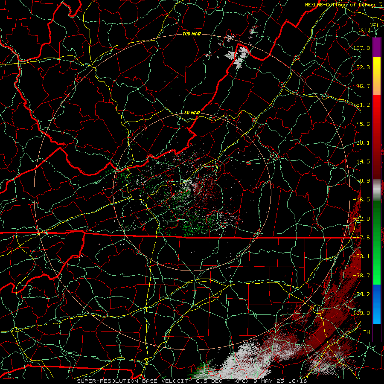Image resolution: width=384 pixels, height=384 pixels.
Task: Pick the blue segment of color bar
Action: coord(377,304)
